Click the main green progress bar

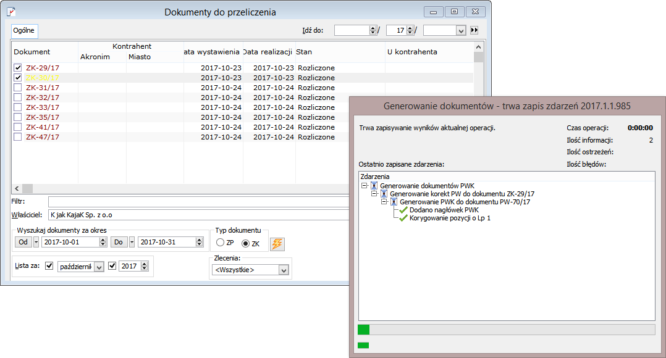(x=363, y=330)
